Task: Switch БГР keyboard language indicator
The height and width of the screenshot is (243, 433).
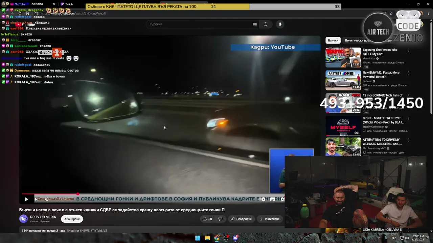Action: [x=394, y=238]
